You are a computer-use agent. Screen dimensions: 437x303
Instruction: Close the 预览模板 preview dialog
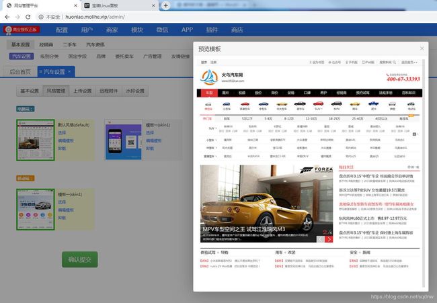pos(422,48)
